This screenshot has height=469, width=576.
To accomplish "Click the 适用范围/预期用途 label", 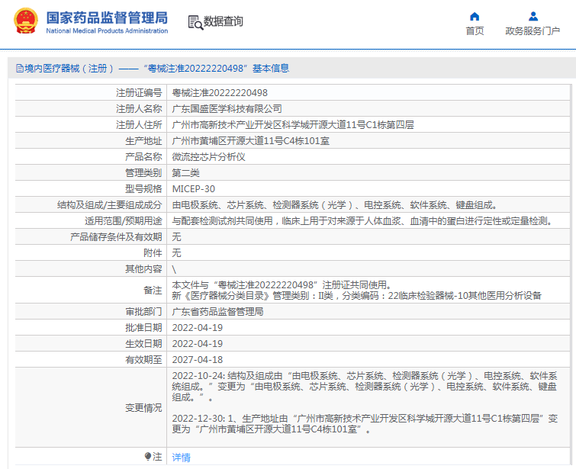I will [124, 220].
